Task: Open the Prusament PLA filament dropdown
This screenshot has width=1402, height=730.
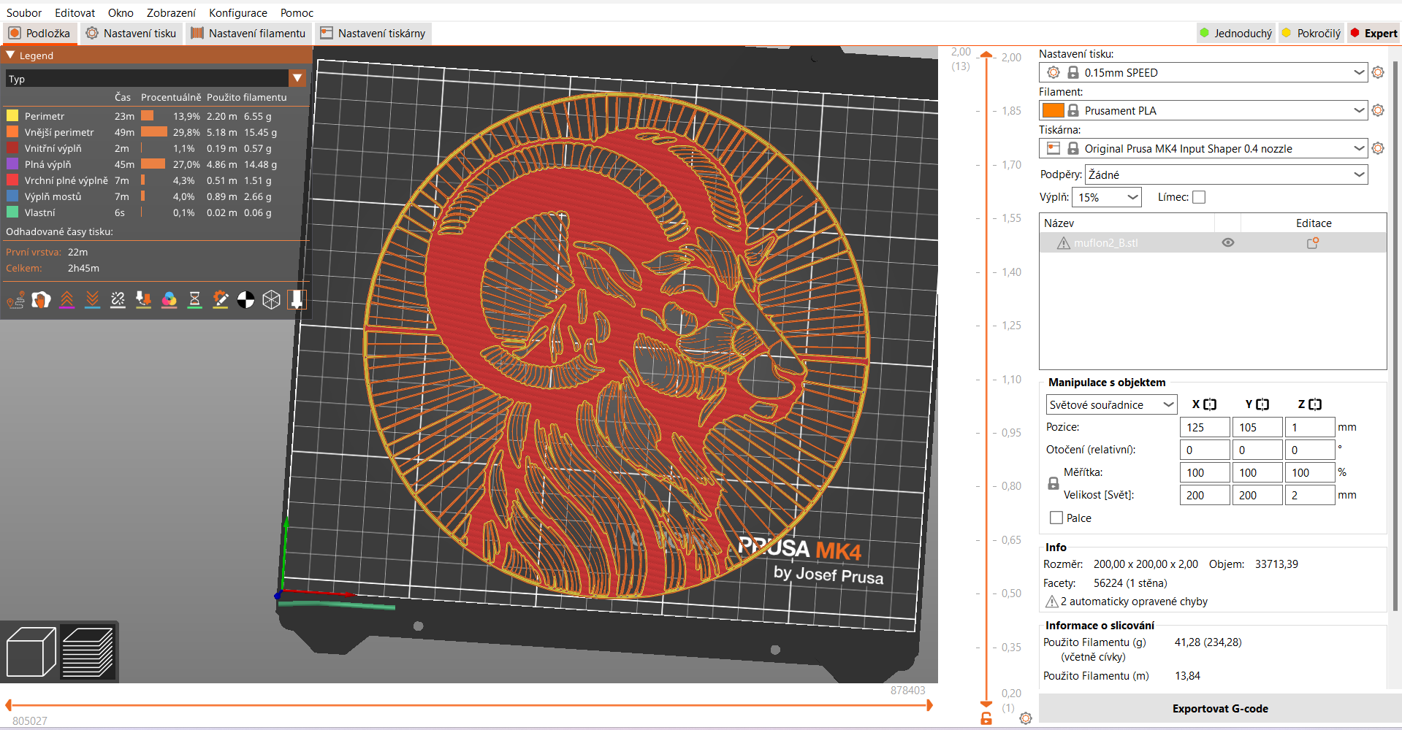Action: 1203,110
